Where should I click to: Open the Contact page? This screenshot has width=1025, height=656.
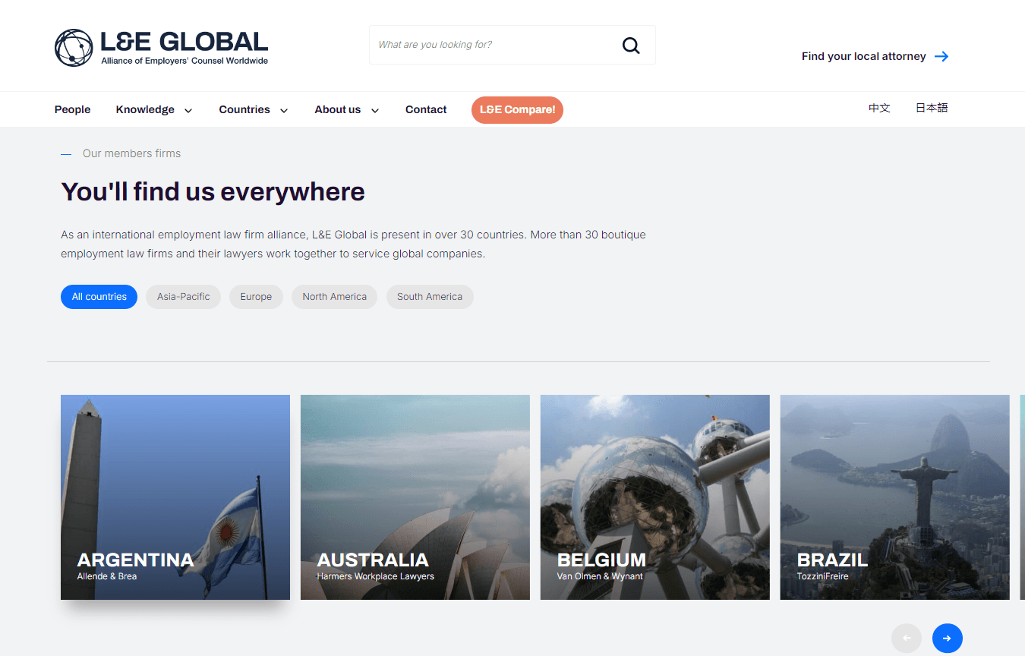tap(426, 109)
